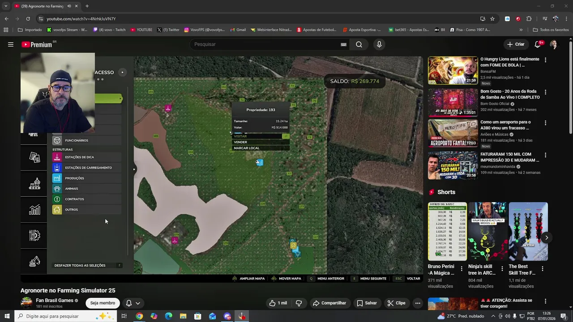Toggle Contratos map filter
Viewport: 573px width, 322px height.
click(86, 199)
